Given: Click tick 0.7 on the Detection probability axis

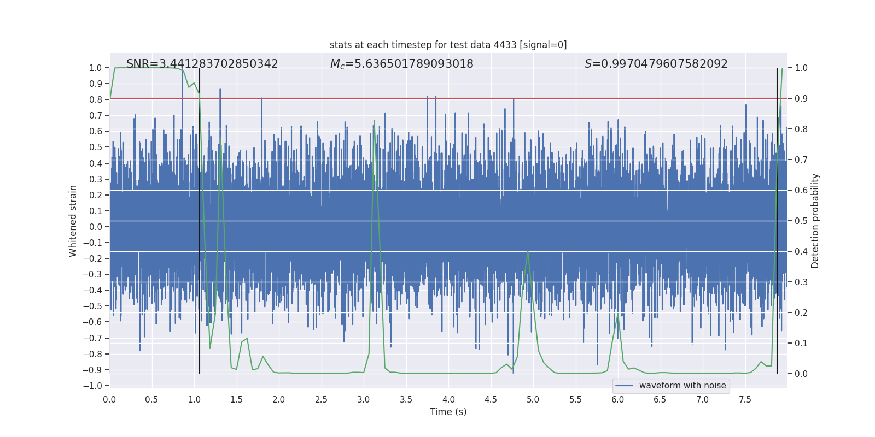Looking at the screenshot, I should pyautogui.click(x=801, y=160).
